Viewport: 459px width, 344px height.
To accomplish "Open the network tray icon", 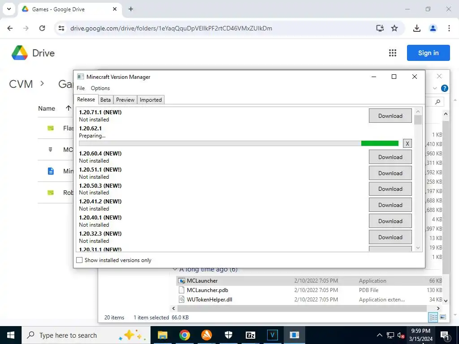I will [390, 335].
